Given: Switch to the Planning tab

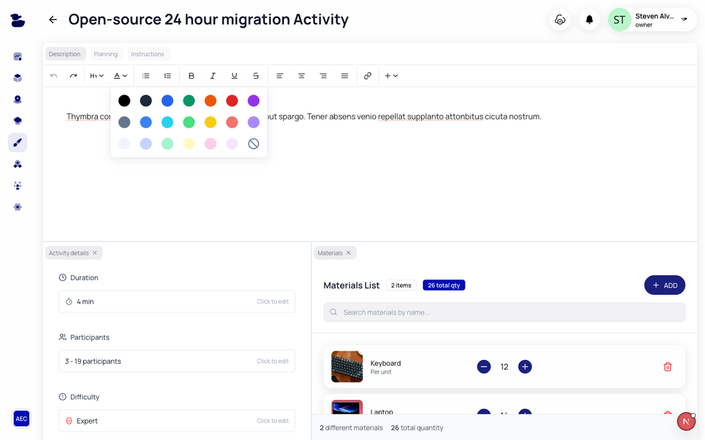Looking at the screenshot, I should pyautogui.click(x=106, y=54).
